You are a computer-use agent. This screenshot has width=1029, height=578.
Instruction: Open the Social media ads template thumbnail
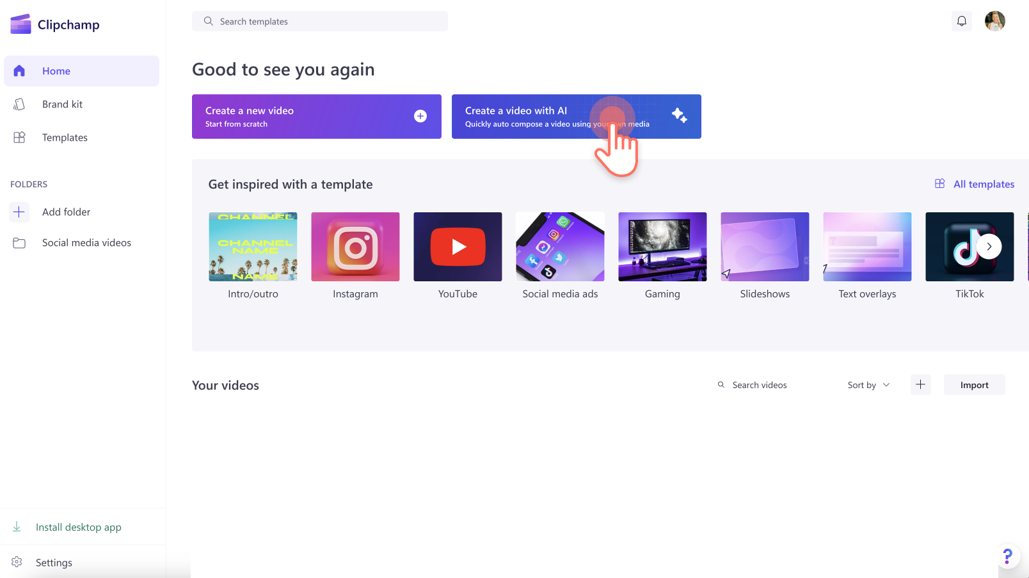[x=560, y=247]
